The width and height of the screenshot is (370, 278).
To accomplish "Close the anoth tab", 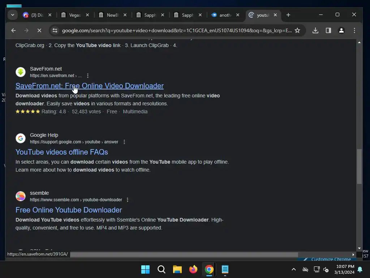I will (x=238, y=15).
